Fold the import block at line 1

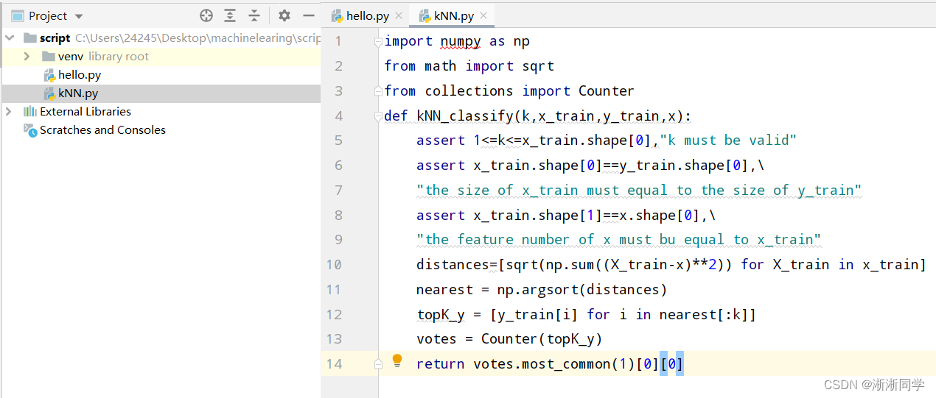point(379,42)
